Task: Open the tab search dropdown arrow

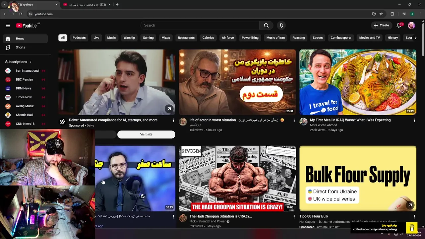Action: [x=4, y=5]
